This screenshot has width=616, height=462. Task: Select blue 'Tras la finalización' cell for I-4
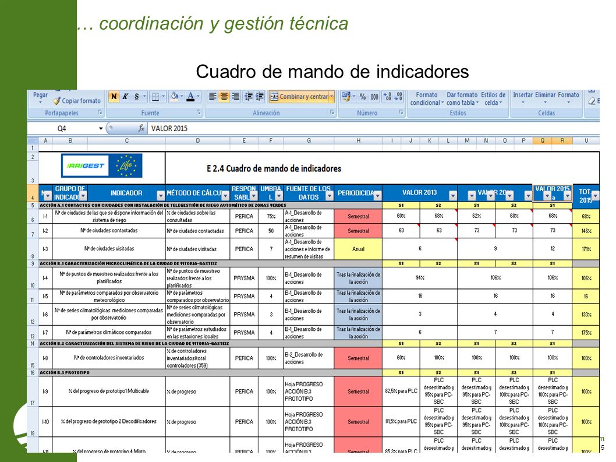coord(358,278)
